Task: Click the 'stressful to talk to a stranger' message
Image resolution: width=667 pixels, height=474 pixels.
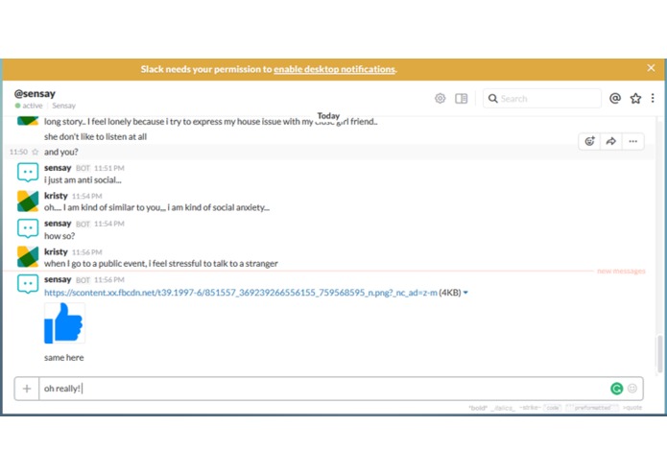Action: tap(161, 264)
